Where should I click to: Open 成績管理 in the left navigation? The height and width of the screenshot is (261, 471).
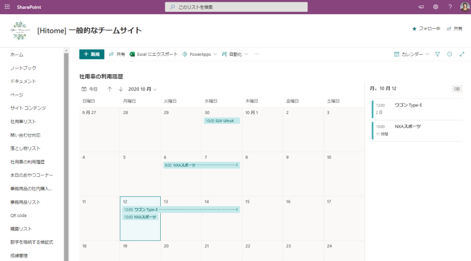(19, 256)
